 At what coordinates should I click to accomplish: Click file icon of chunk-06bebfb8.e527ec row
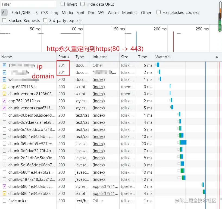tap(4, 144)
